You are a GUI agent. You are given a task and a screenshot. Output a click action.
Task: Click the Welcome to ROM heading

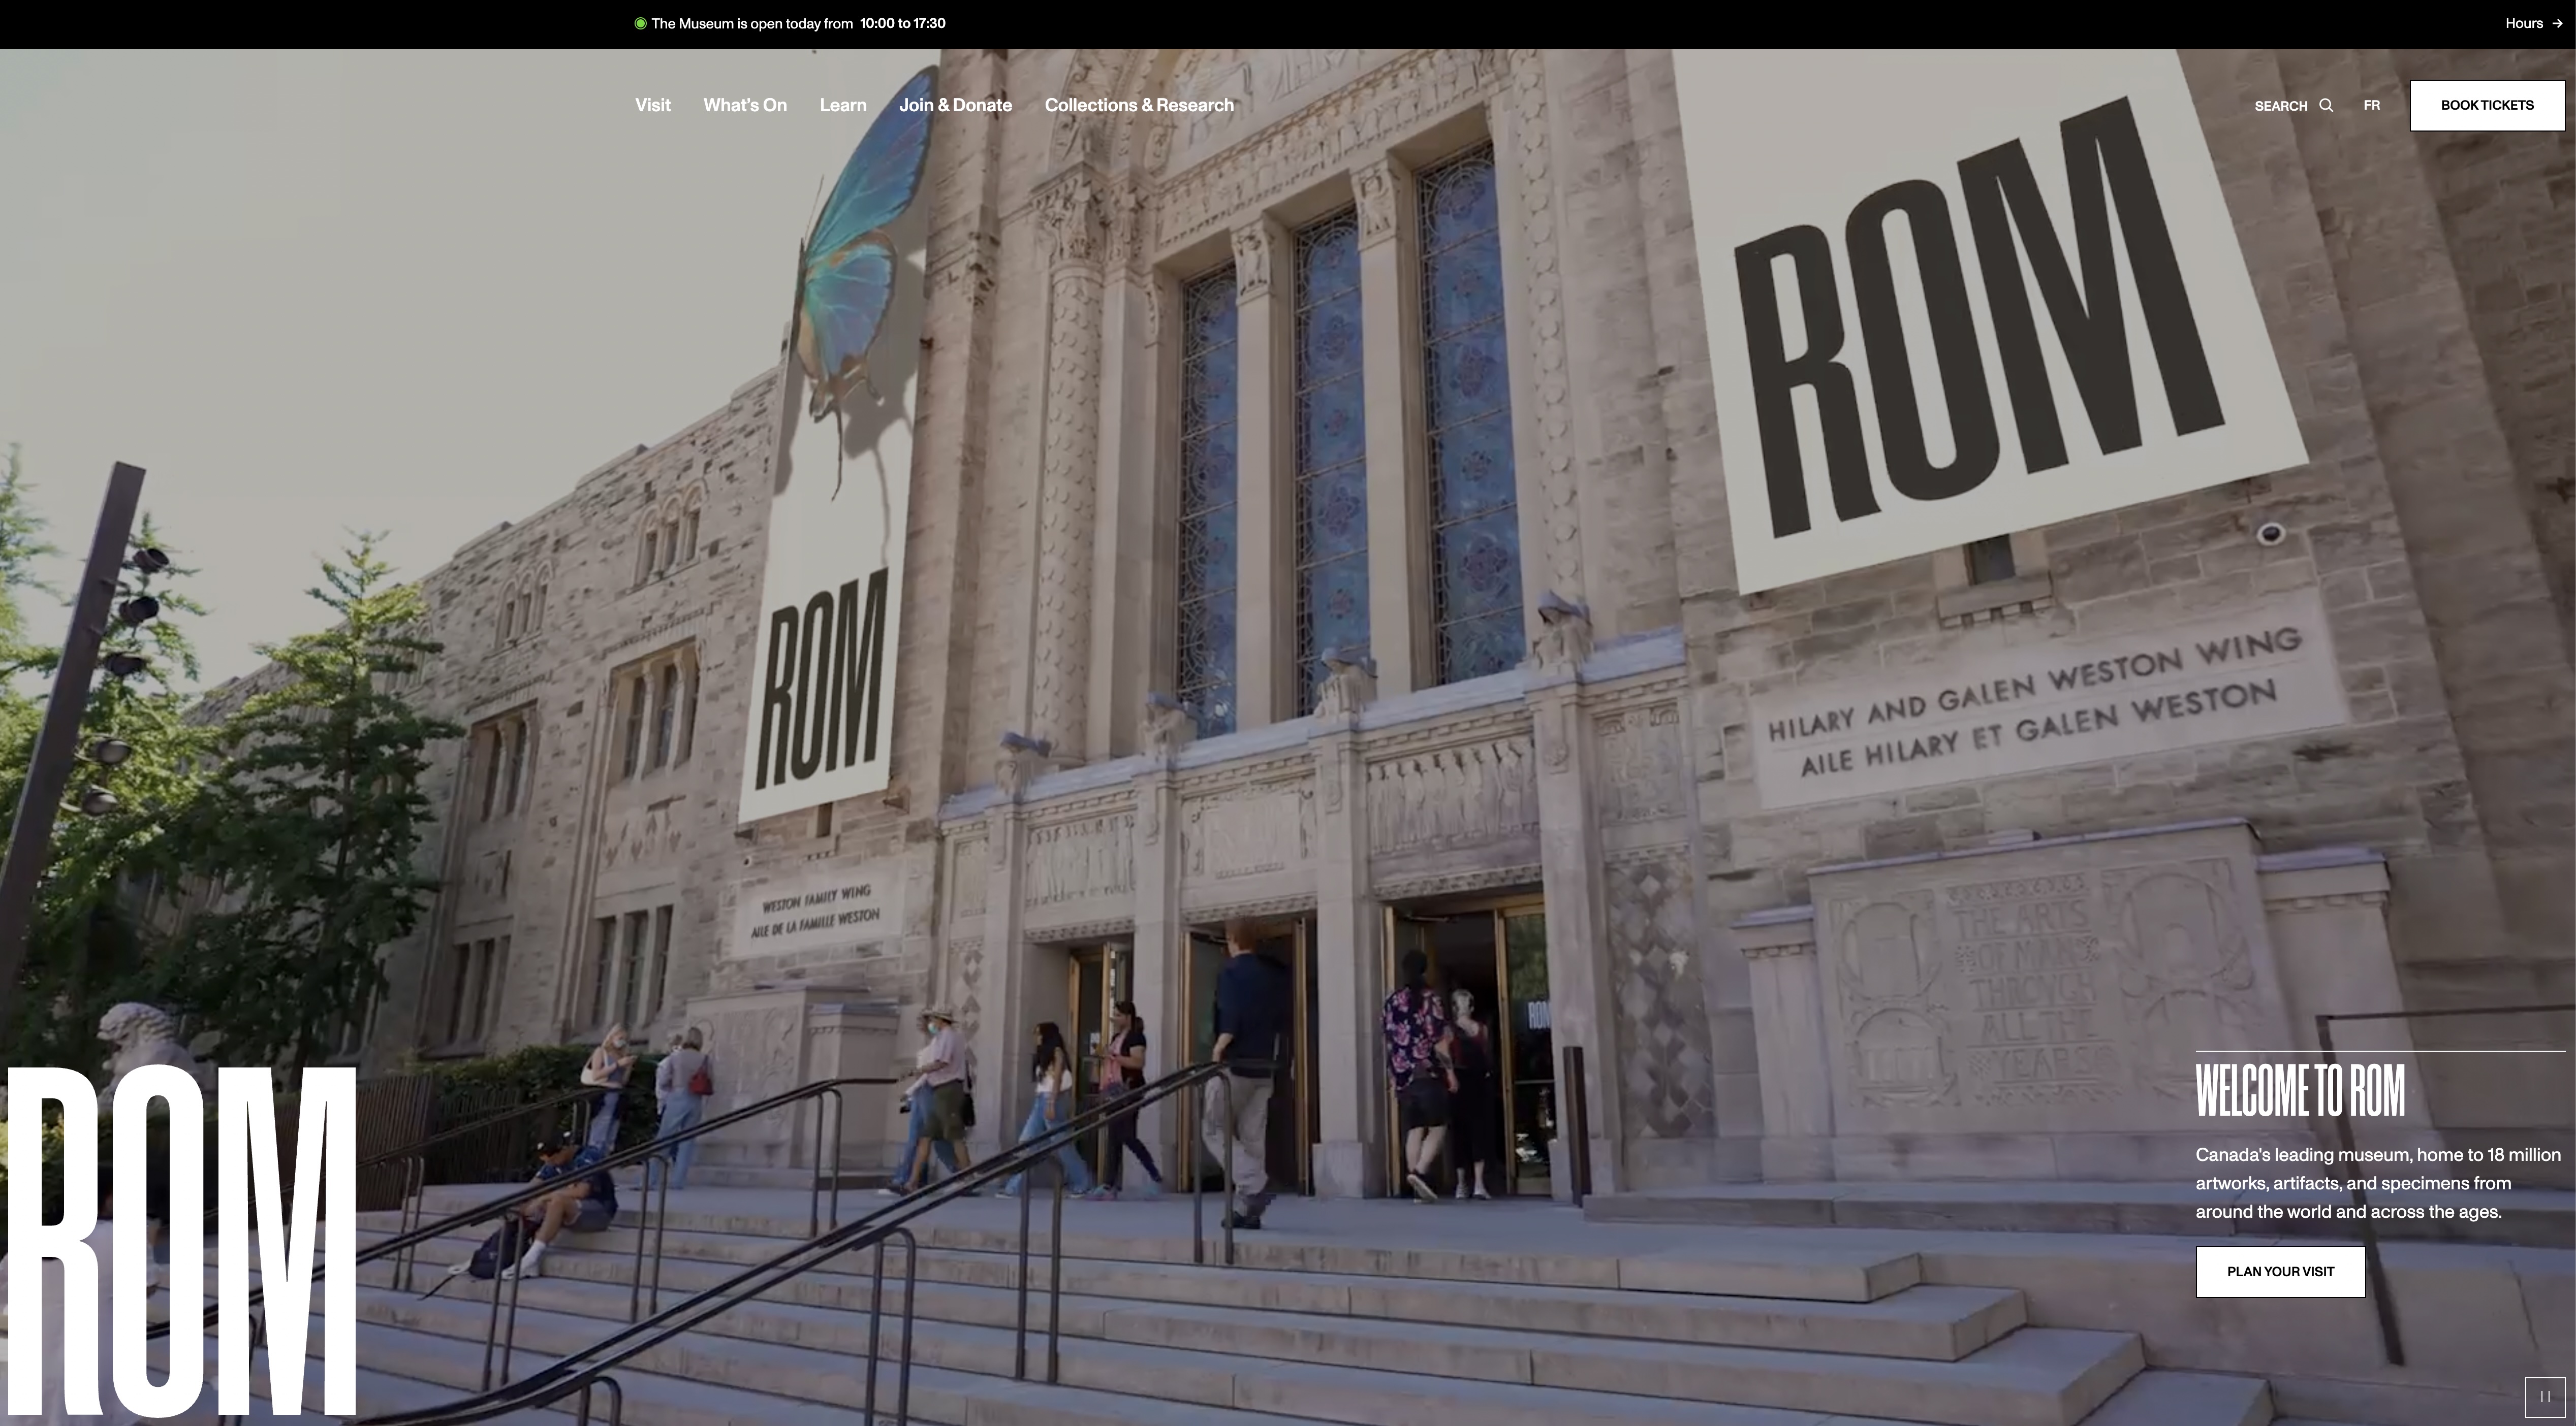click(x=2300, y=1090)
